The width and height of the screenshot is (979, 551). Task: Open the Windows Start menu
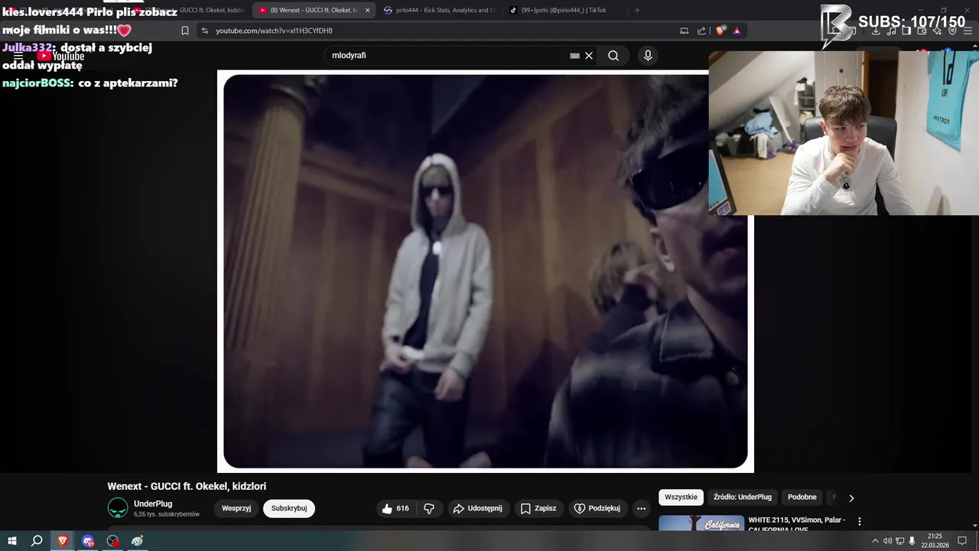11,541
